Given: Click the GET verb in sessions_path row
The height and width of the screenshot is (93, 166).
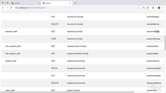Looking at the screenshot, I should (53, 32).
